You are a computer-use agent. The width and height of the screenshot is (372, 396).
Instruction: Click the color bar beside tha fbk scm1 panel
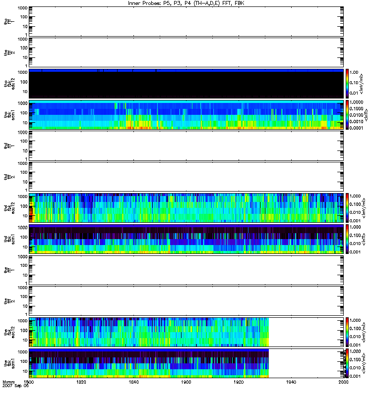[x=347, y=115]
